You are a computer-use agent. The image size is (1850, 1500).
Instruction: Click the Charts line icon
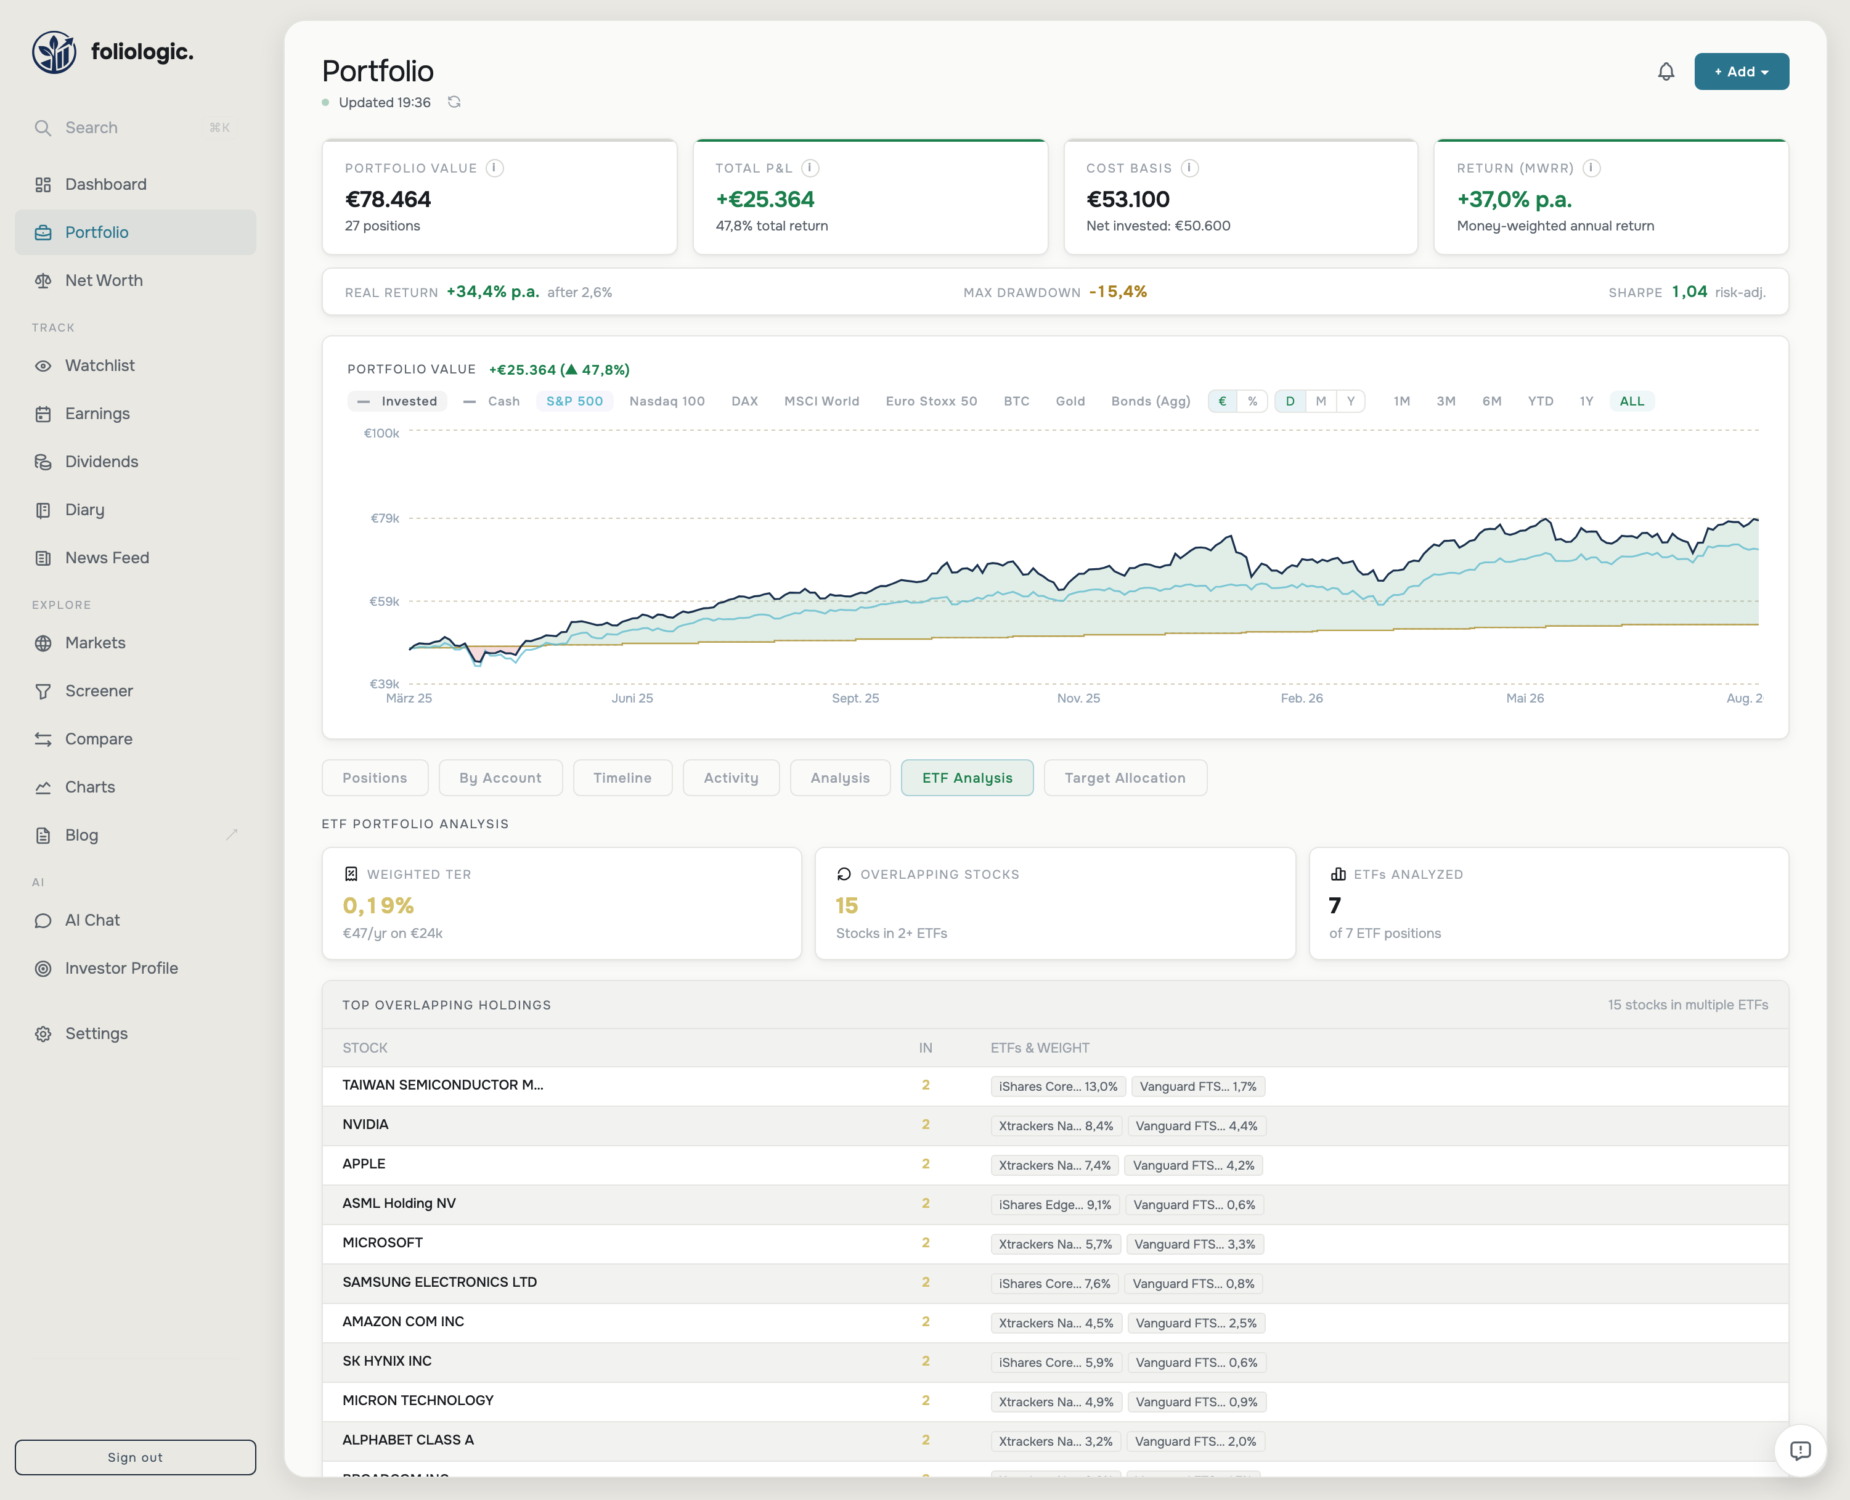click(x=43, y=787)
